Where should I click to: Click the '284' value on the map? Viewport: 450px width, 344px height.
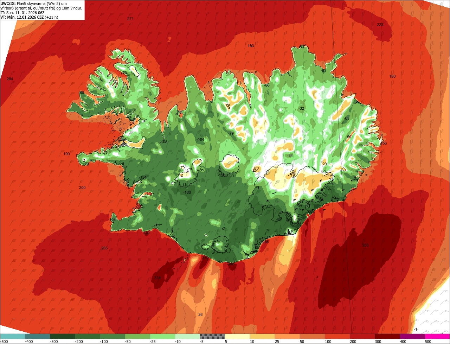click(10, 79)
